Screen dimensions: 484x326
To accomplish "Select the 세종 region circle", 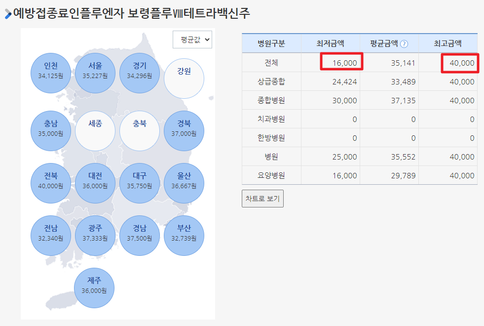I will point(95,131).
